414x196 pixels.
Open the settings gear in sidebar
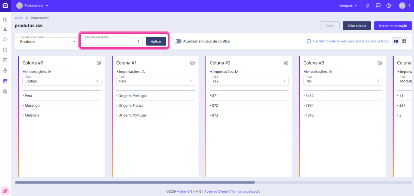tap(5, 91)
